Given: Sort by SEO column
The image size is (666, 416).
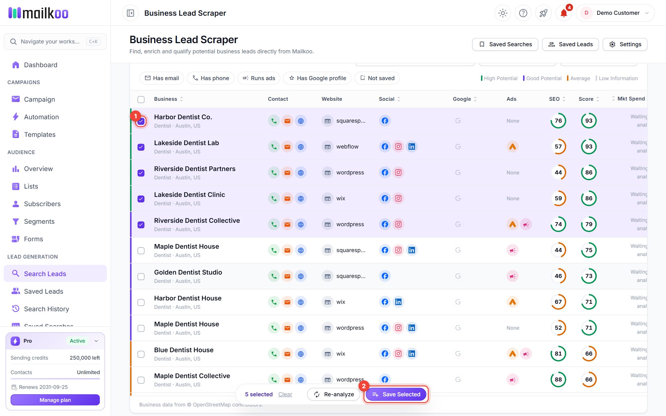Looking at the screenshot, I should click(557, 99).
